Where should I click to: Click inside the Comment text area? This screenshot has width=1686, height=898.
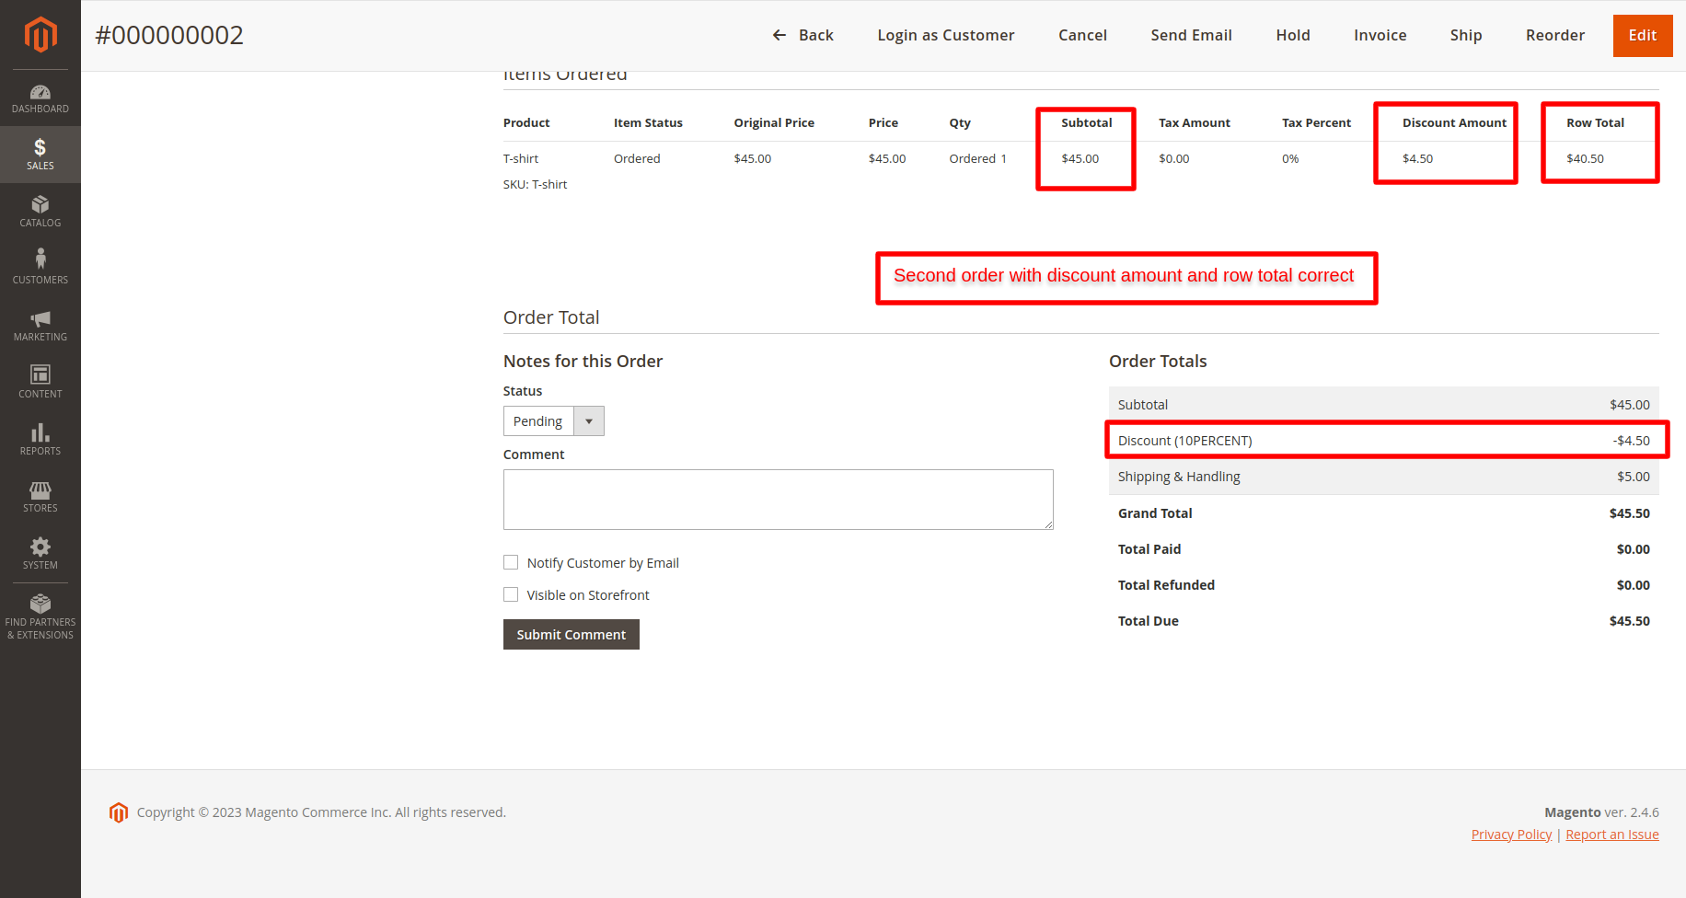[778, 499]
